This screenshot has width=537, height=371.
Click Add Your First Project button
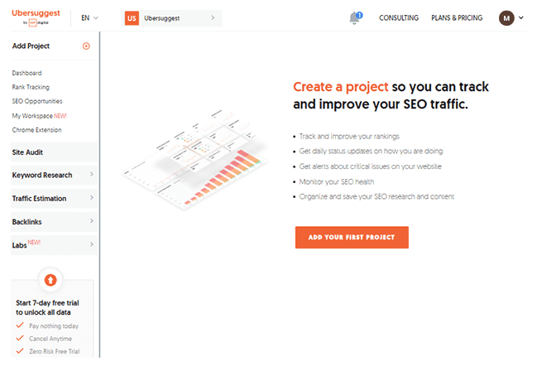[352, 238]
